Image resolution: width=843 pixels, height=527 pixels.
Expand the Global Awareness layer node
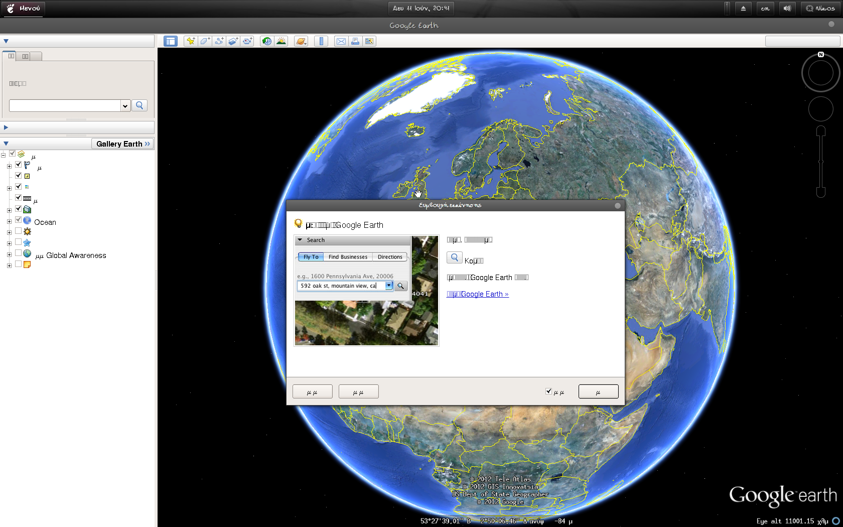point(9,254)
